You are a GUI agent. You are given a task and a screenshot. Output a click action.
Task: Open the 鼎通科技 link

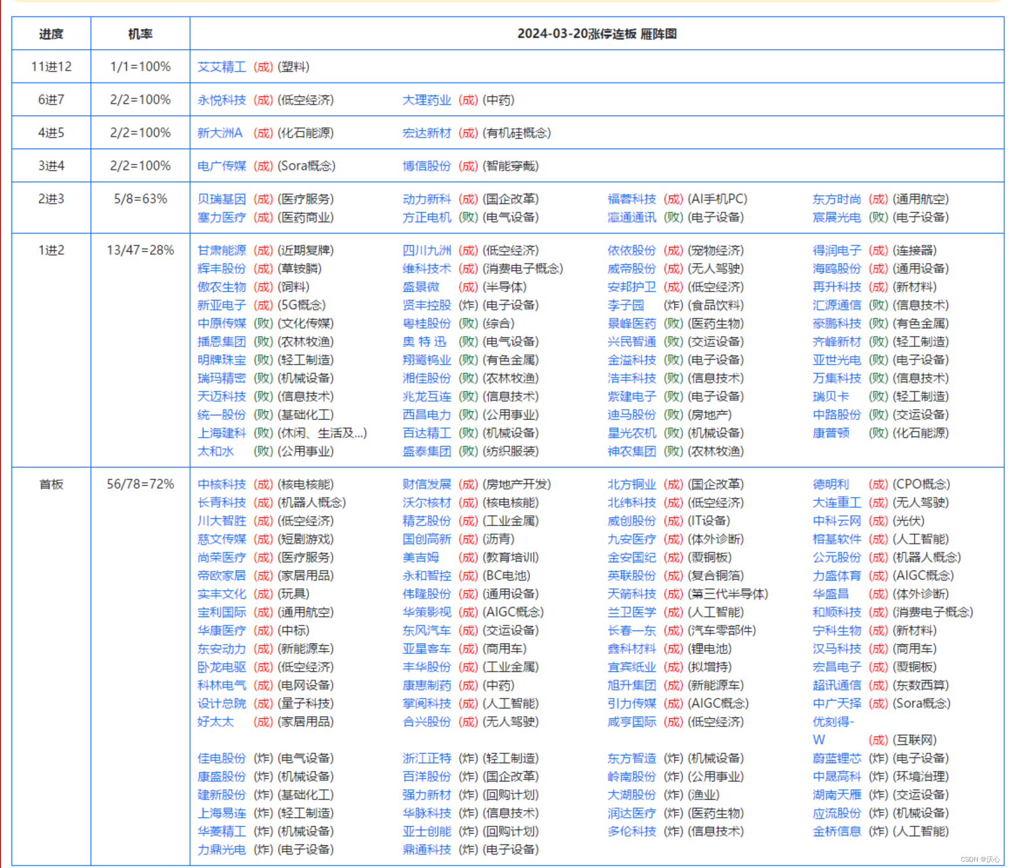(427, 849)
